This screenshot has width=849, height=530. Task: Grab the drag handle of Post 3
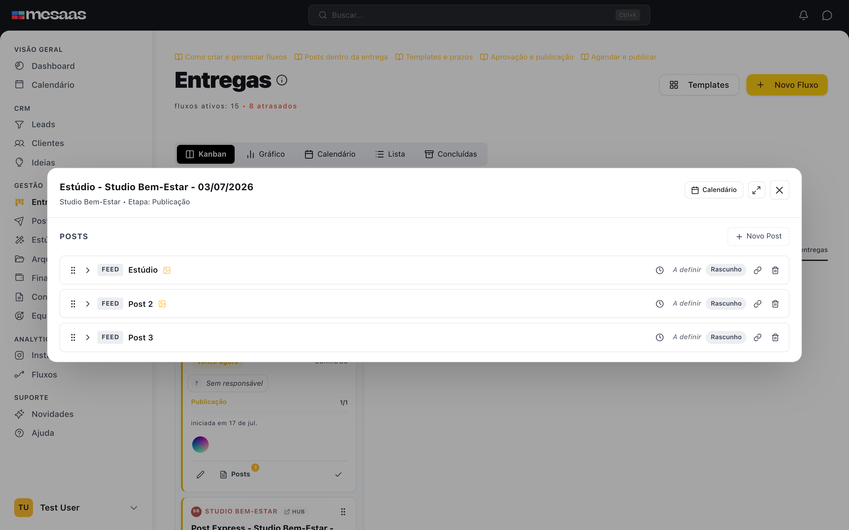(x=73, y=337)
